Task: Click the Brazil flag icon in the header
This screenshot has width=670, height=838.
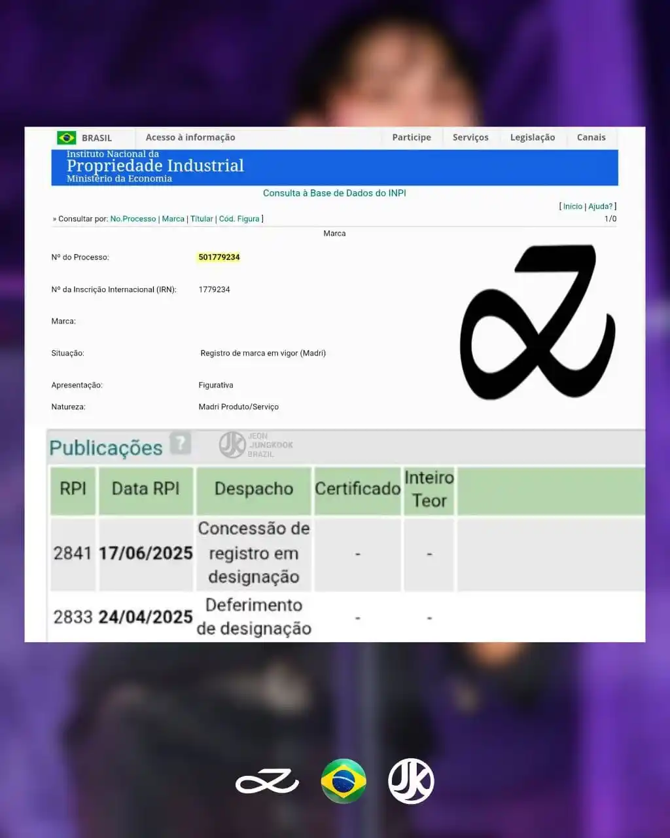Action: tap(66, 137)
